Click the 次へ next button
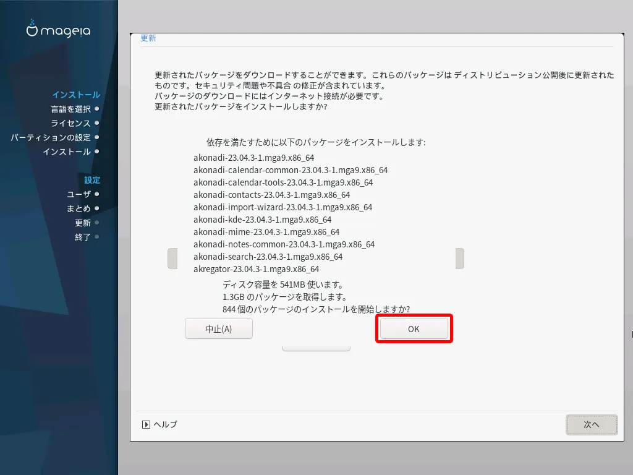This screenshot has height=475, width=633. point(592,424)
